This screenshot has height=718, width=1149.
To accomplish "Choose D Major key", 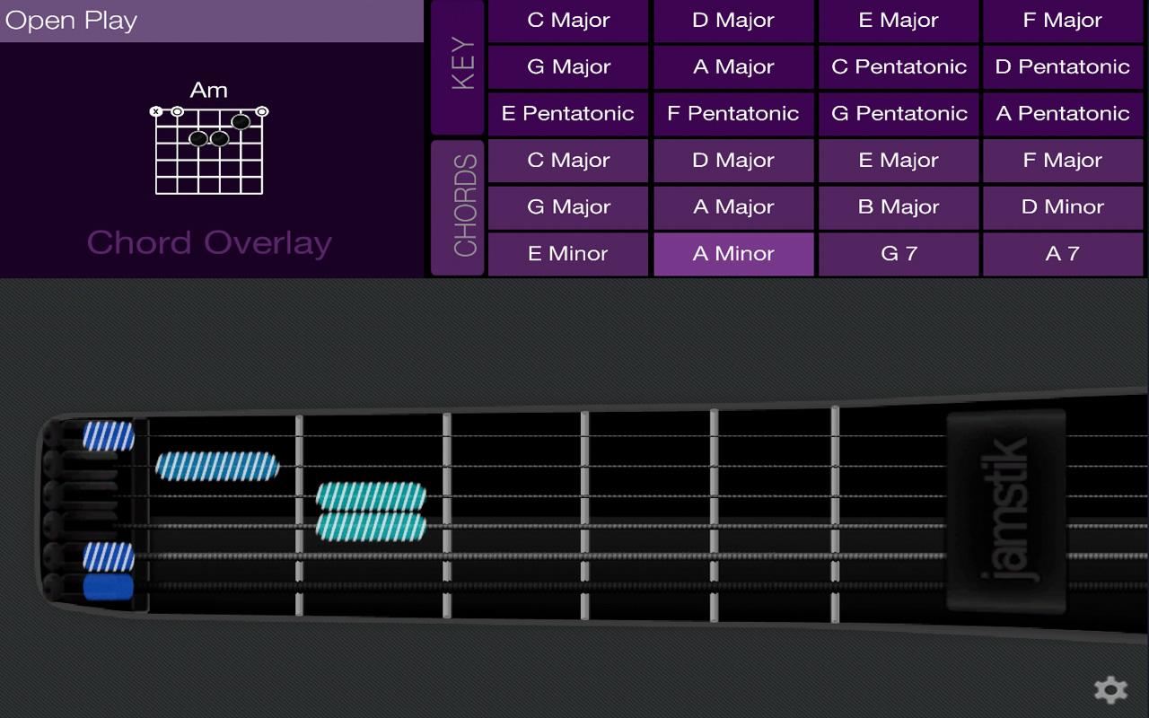I will click(x=733, y=21).
